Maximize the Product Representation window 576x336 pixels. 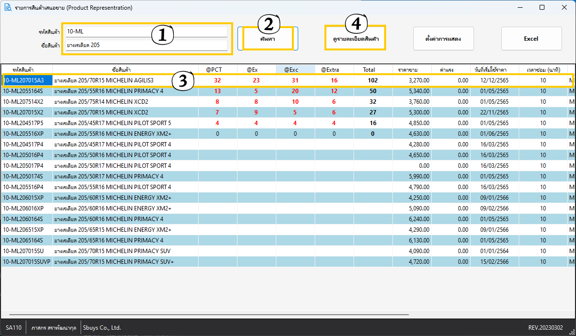[x=542, y=8]
